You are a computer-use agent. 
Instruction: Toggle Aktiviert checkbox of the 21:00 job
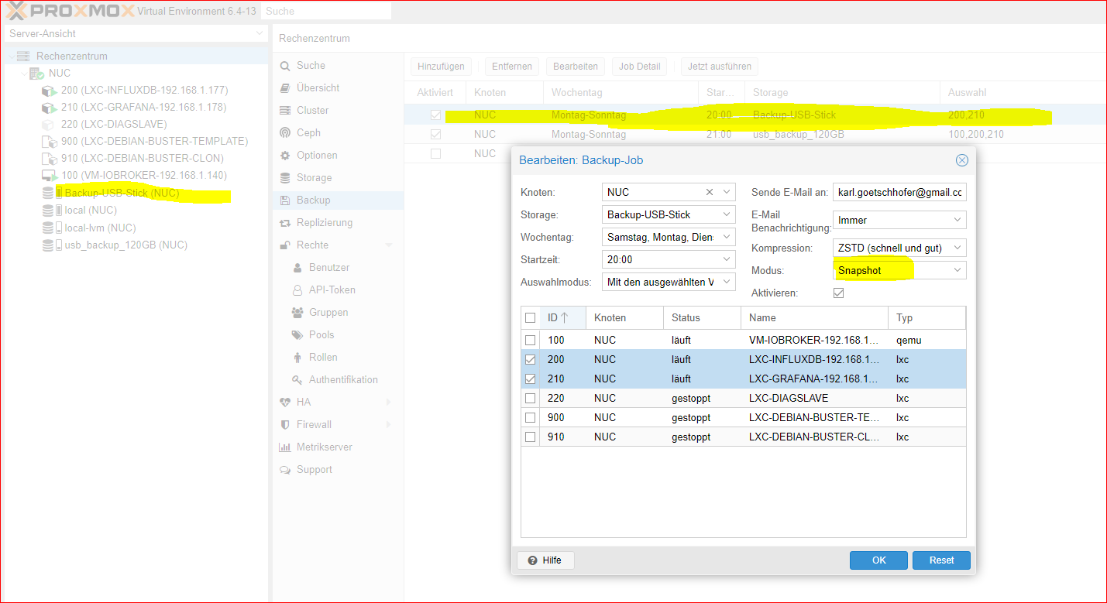435,135
